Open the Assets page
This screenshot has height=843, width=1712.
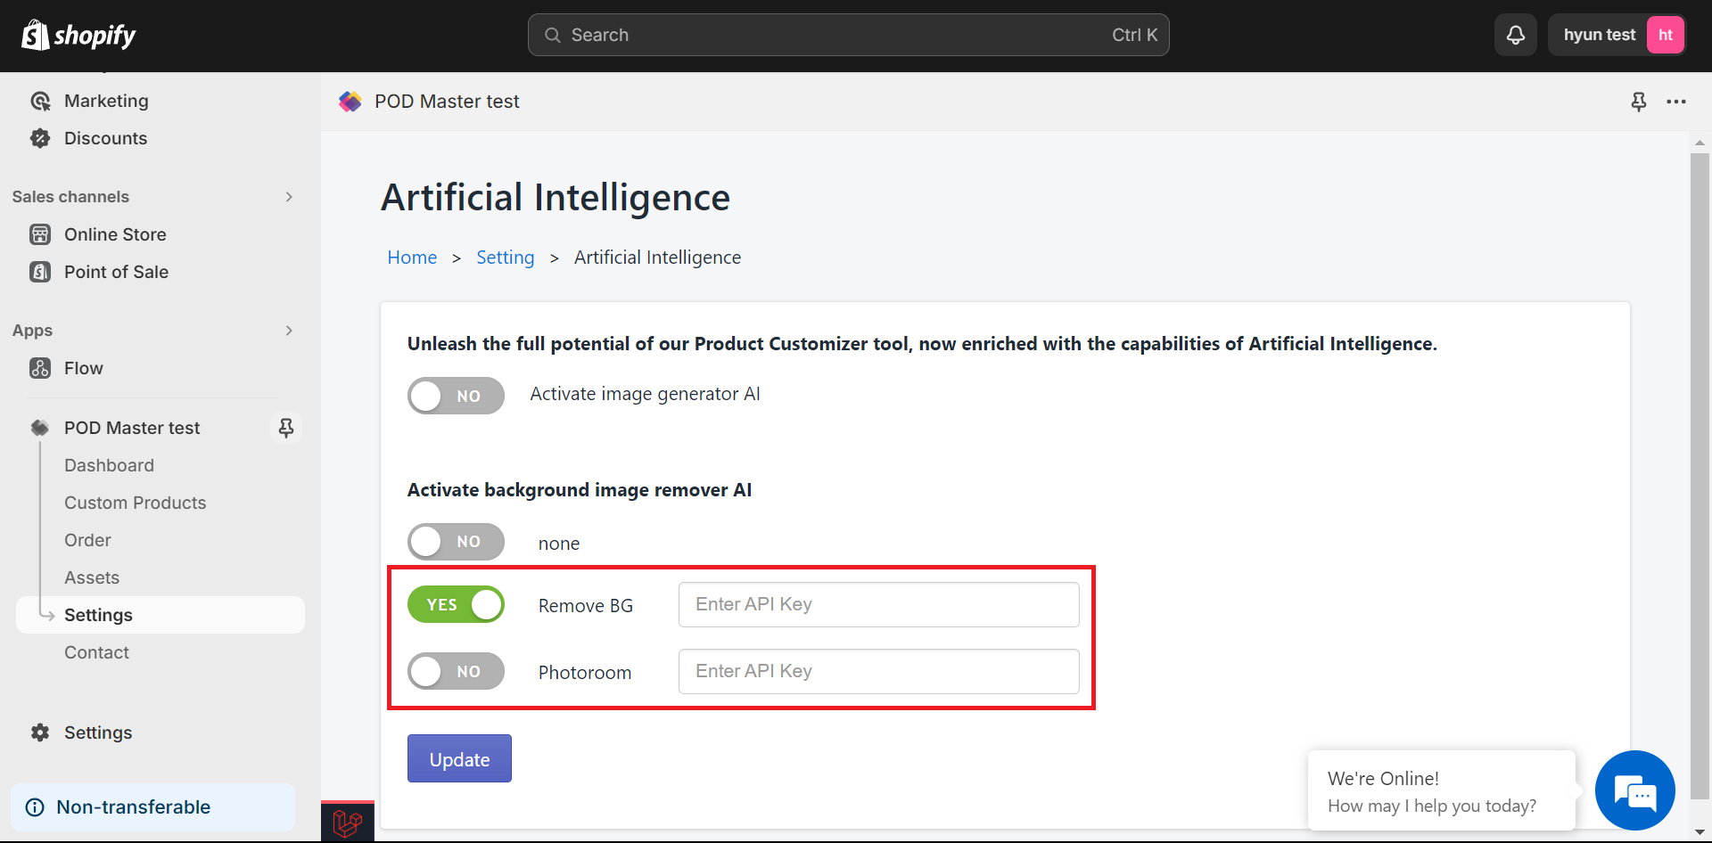pos(92,577)
